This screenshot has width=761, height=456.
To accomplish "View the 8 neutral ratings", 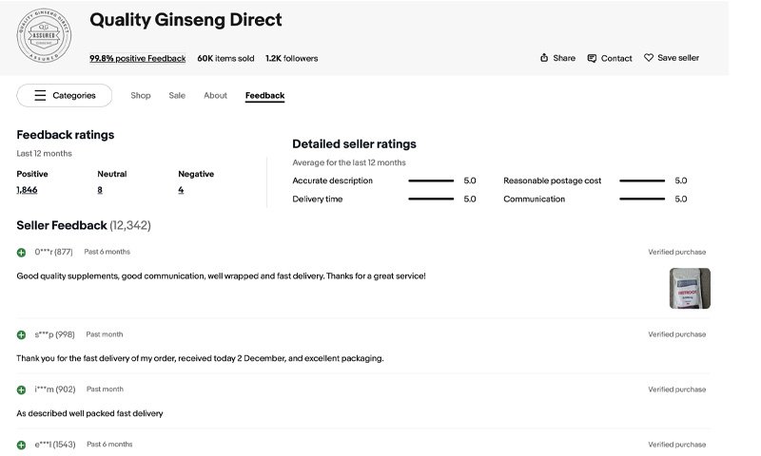I will 100,190.
